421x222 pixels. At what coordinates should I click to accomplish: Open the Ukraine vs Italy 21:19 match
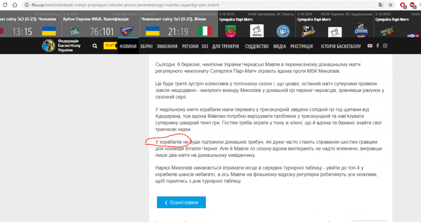[x=178, y=31]
